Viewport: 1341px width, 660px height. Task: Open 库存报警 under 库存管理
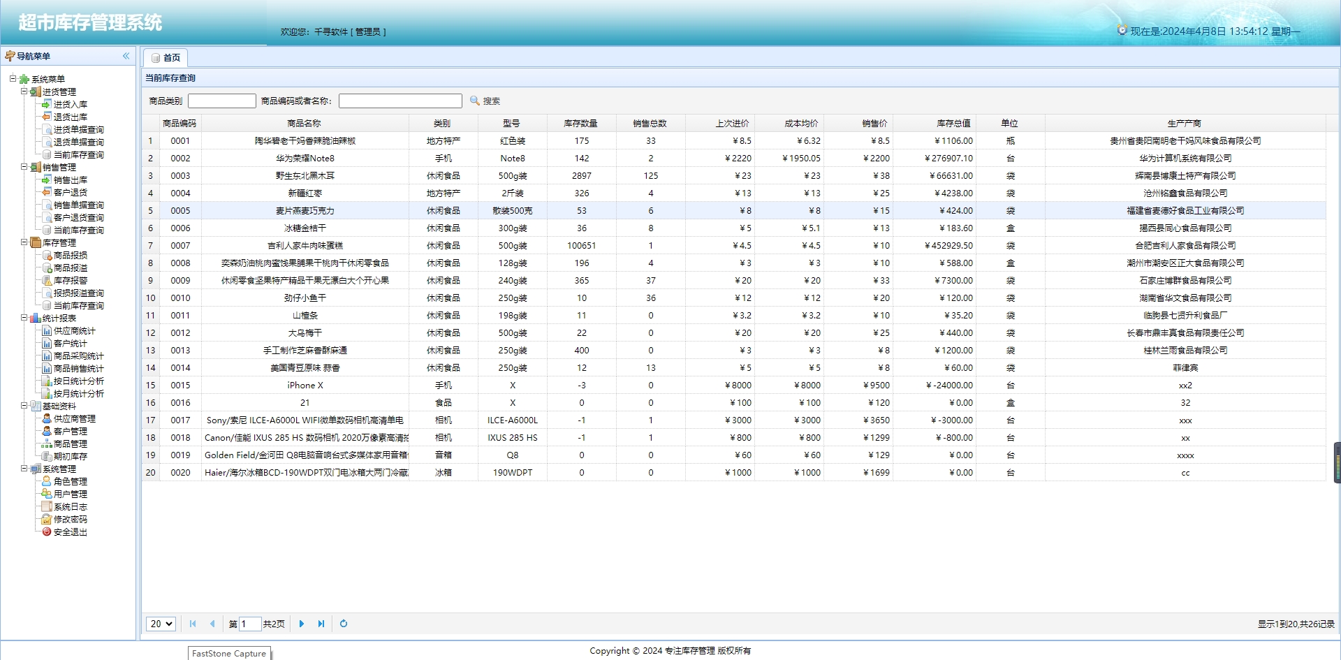click(70, 280)
